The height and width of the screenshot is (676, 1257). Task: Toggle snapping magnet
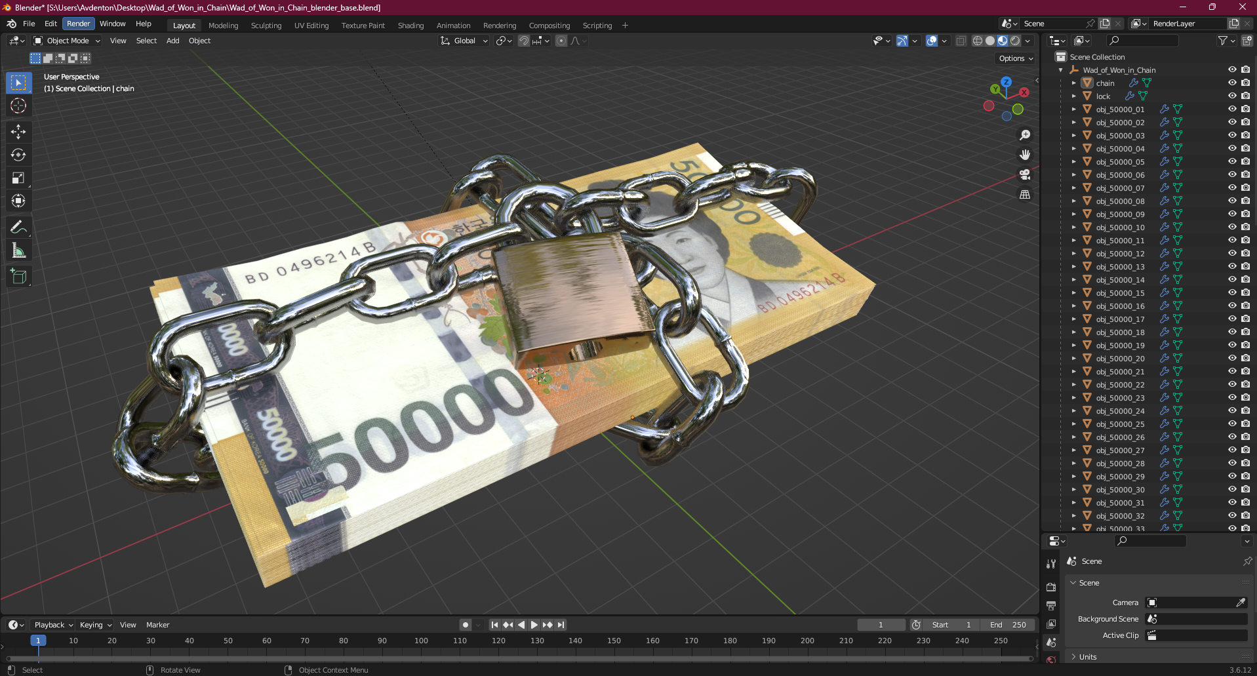524,41
